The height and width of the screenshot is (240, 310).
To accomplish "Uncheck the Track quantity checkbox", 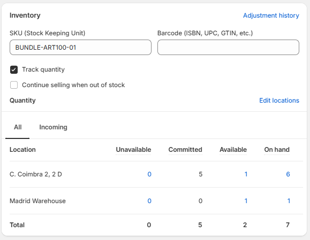I will 14,69.
